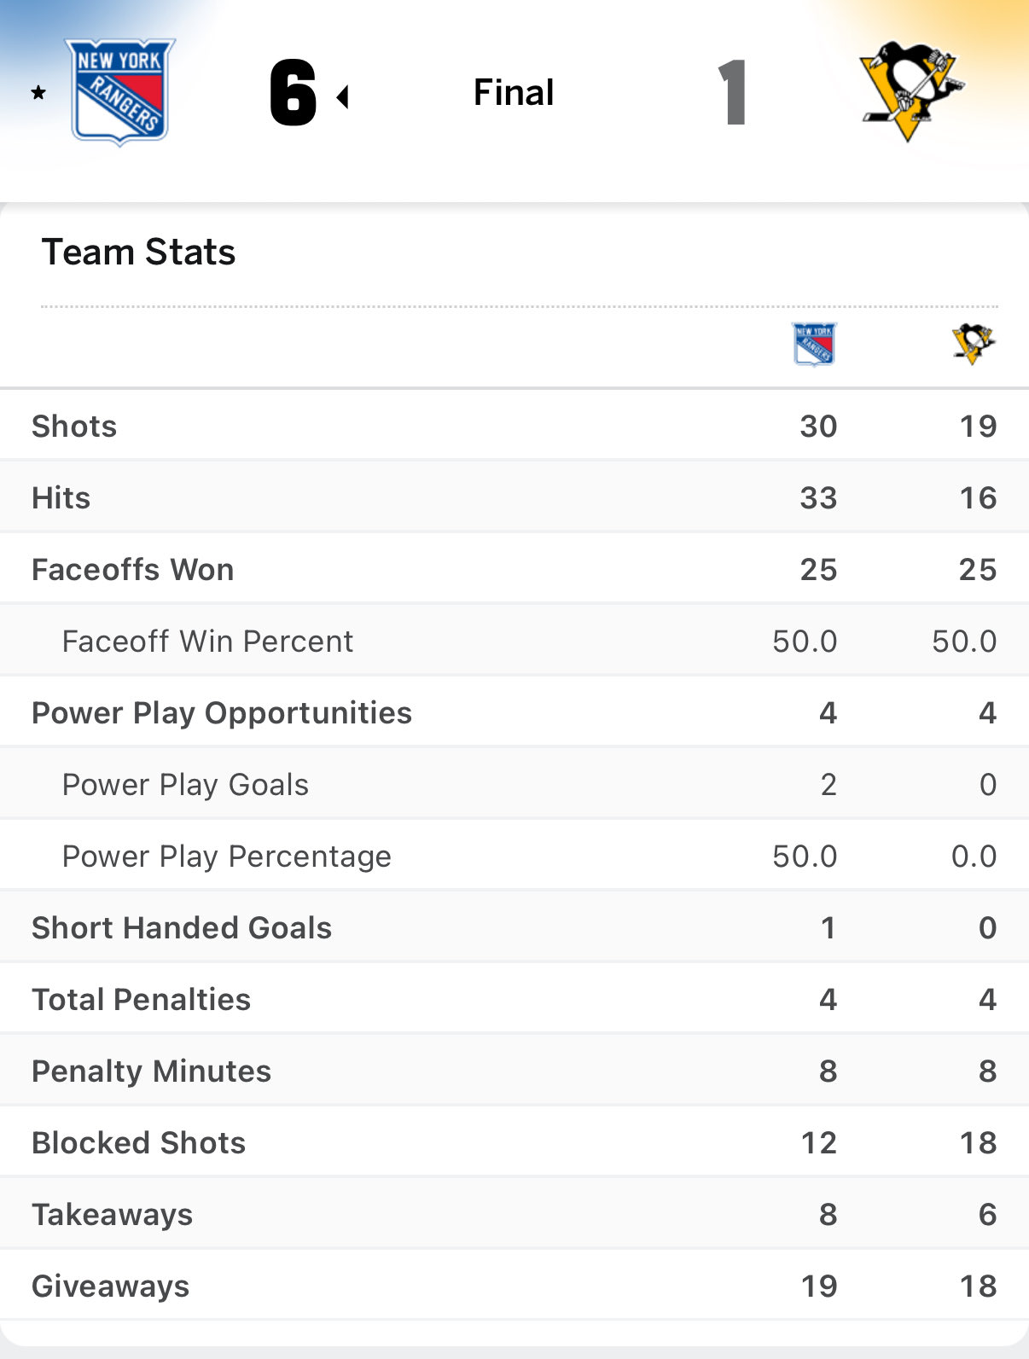Select the Final game status label
Image resolution: width=1029 pixels, height=1359 pixels.
pos(514,92)
